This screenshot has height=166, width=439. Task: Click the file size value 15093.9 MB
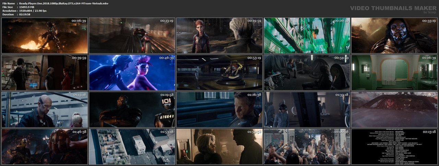(x=27, y=7)
